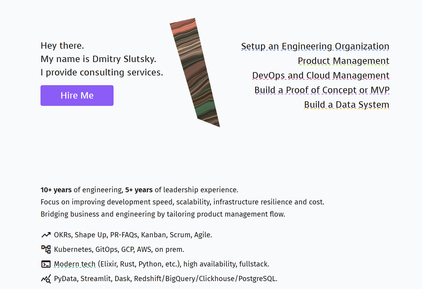Click the Modern tech underlined link
This screenshot has height=289, width=422.
tap(75, 264)
